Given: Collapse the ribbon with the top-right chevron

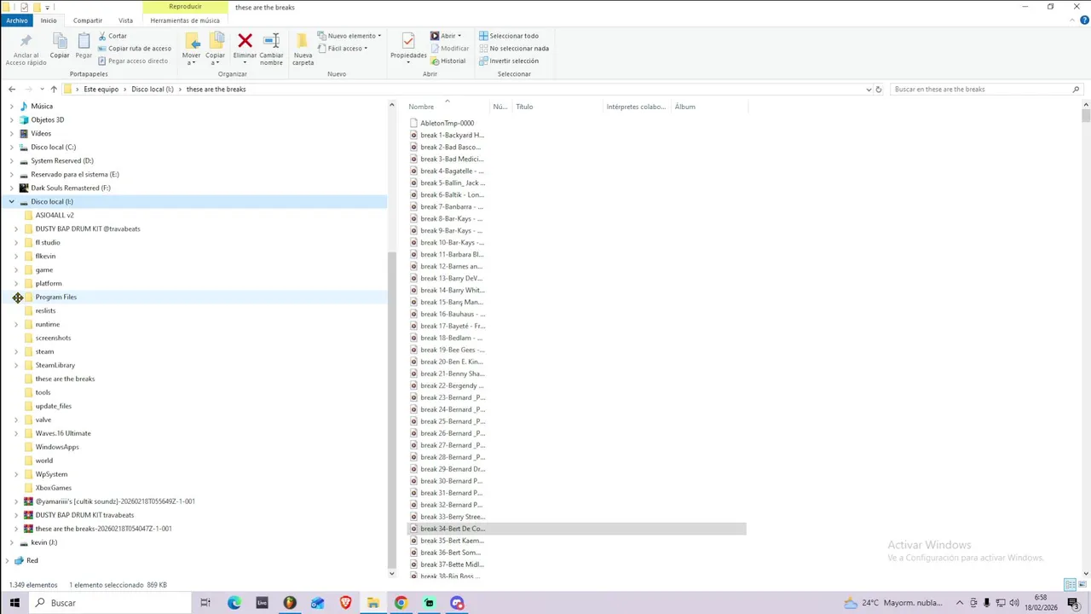Looking at the screenshot, I should 1073,20.
